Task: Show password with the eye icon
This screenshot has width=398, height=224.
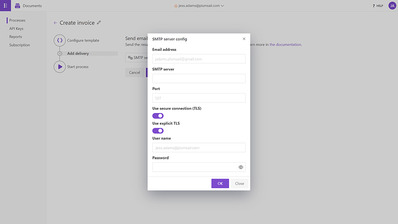Action: tap(241, 167)
